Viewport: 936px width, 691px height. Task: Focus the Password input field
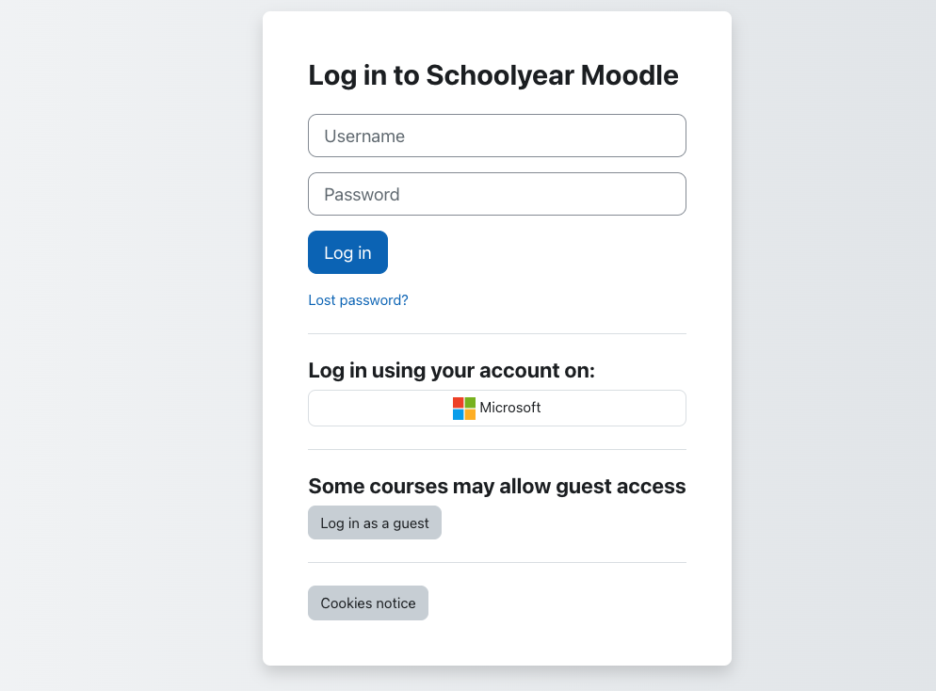click(496, 194)
